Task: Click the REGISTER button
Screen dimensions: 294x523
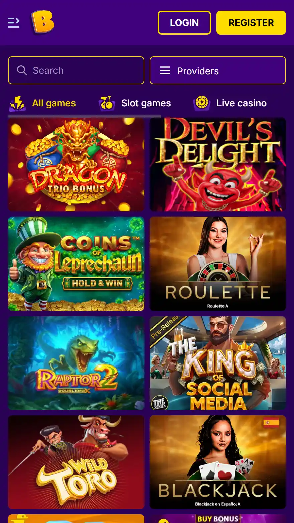Action: pos(251,23)
